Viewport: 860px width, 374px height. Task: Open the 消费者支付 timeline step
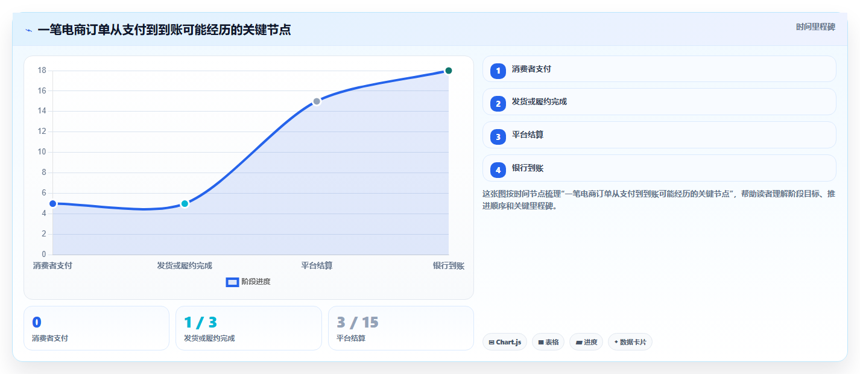[659, 69]
